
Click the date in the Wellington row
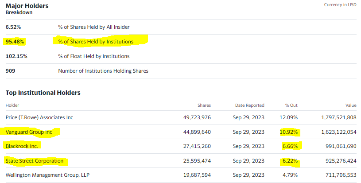(248, 175)
